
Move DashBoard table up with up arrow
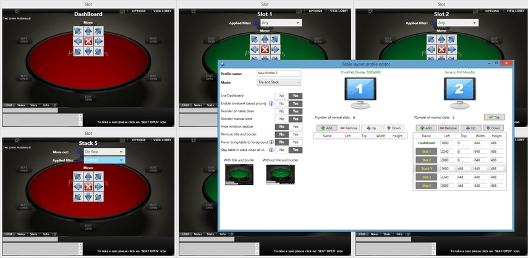[x=88, y=31]
